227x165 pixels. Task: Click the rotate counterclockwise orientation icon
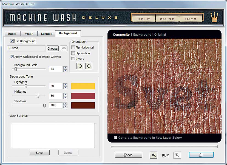point(80,66)
